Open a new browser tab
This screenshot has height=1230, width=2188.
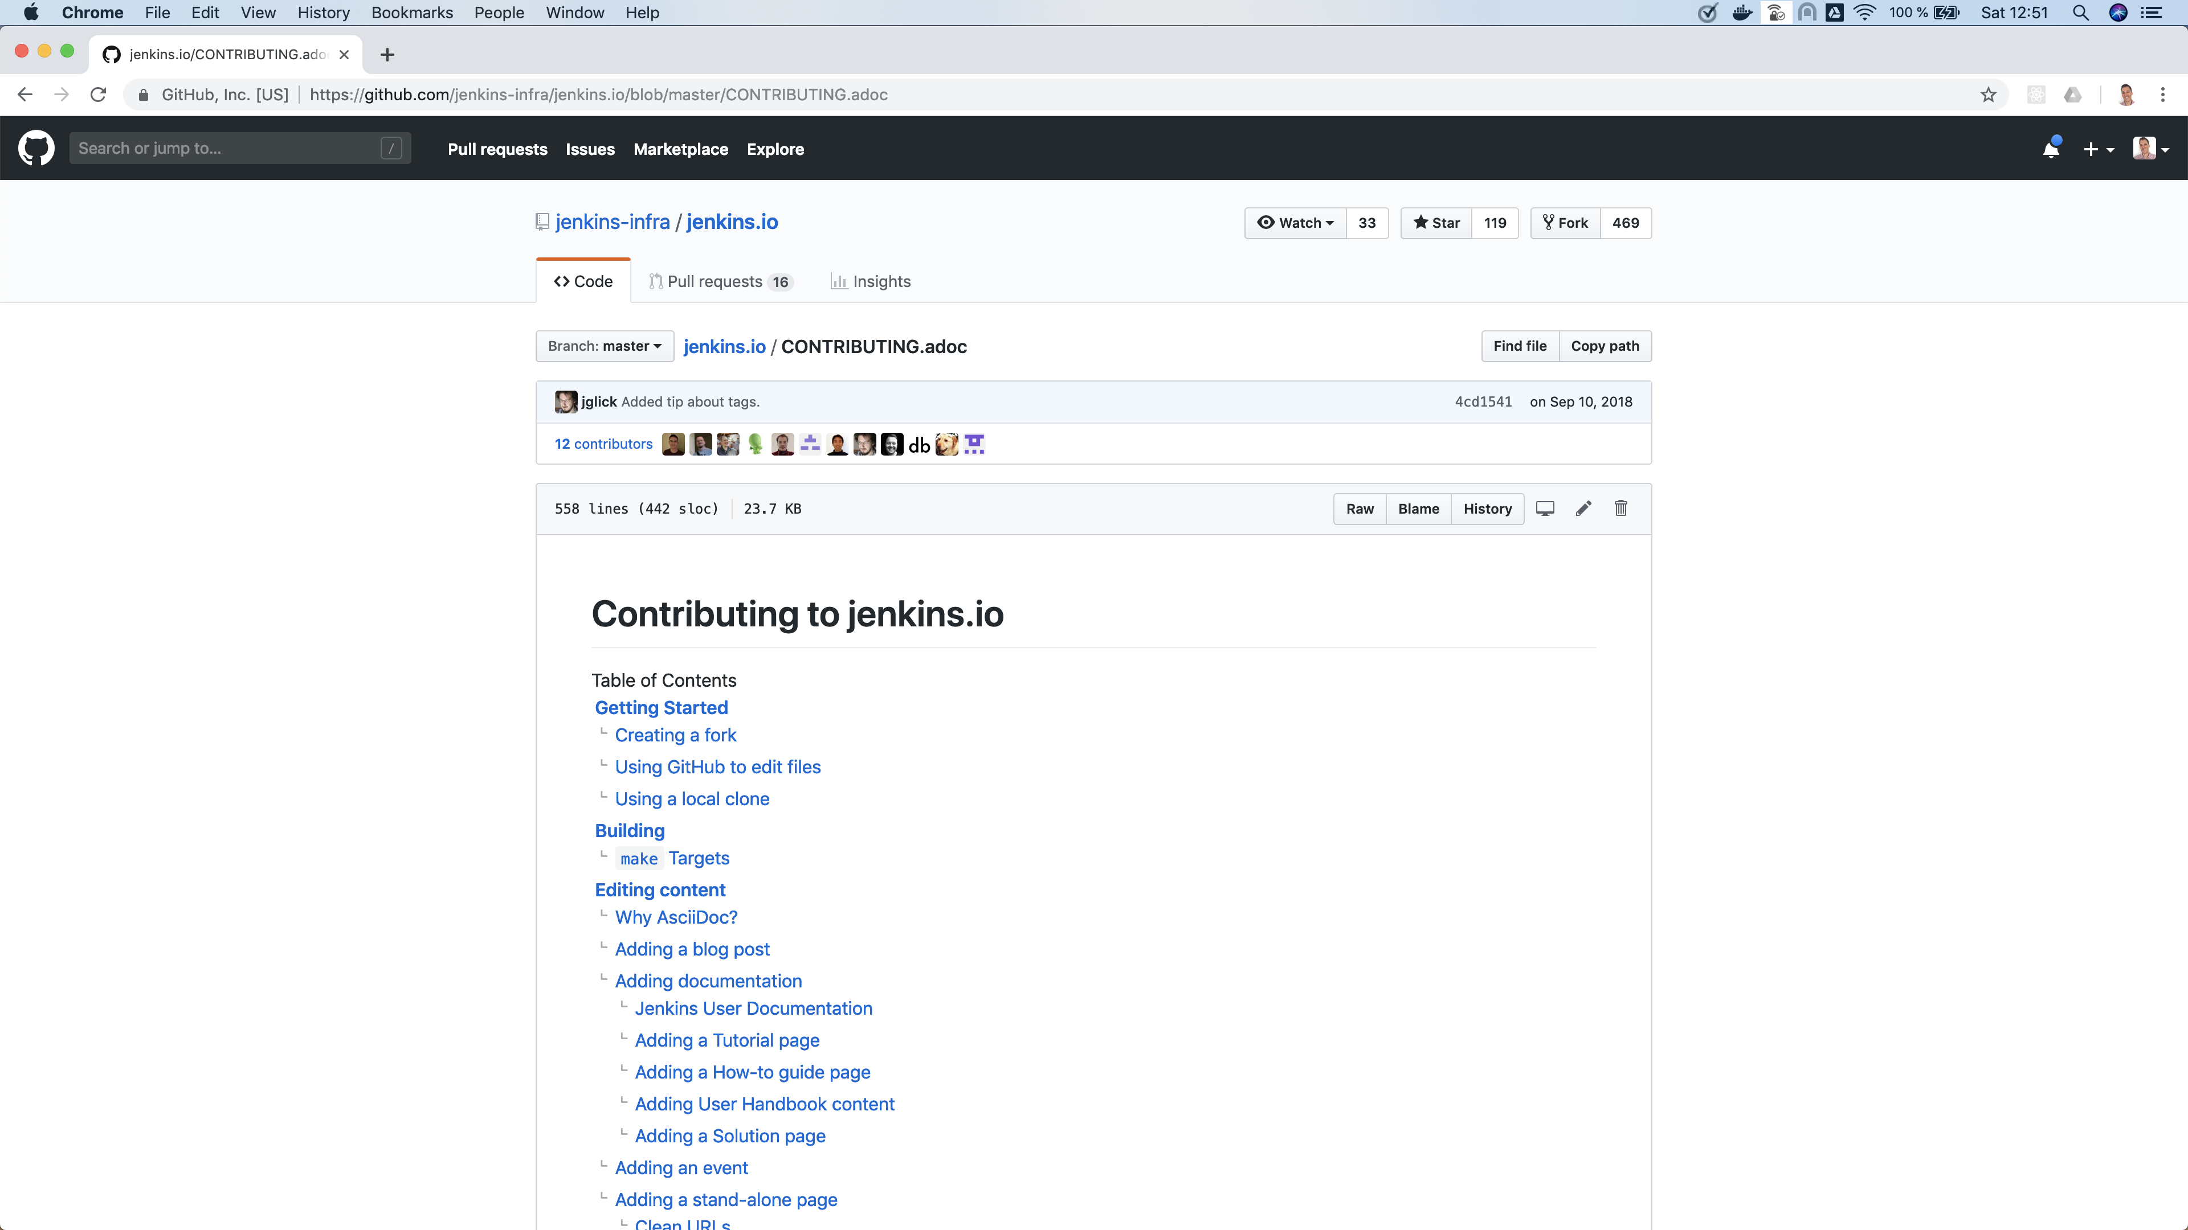coord(387,54)
